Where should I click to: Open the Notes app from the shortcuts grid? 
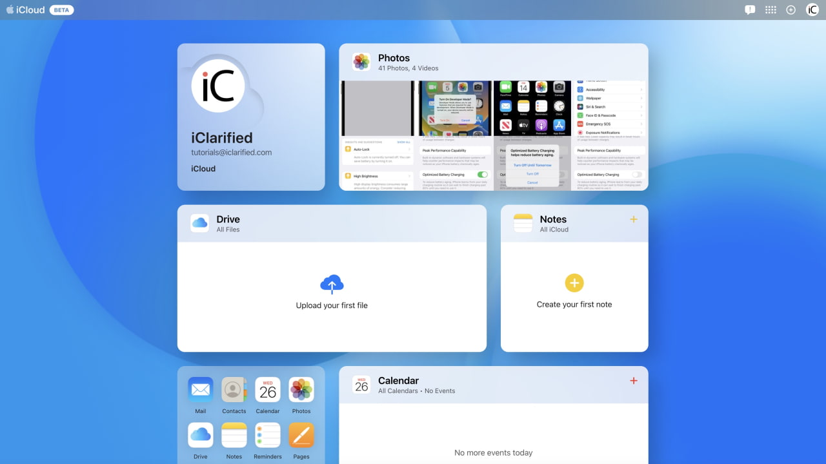[x=234, y=436]
